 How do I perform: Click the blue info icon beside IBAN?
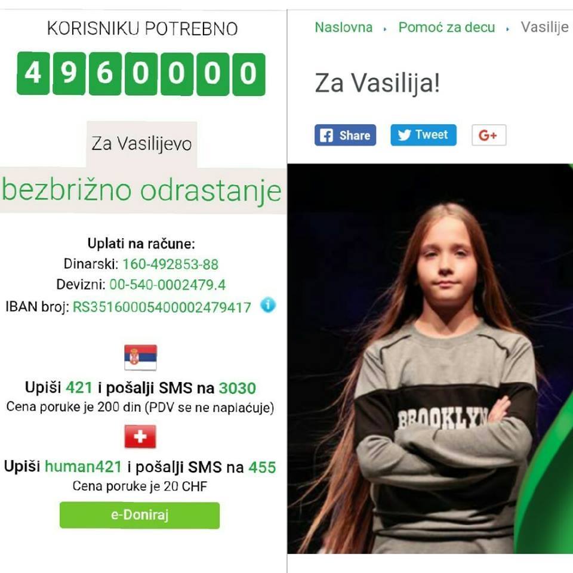coord(268,305)
